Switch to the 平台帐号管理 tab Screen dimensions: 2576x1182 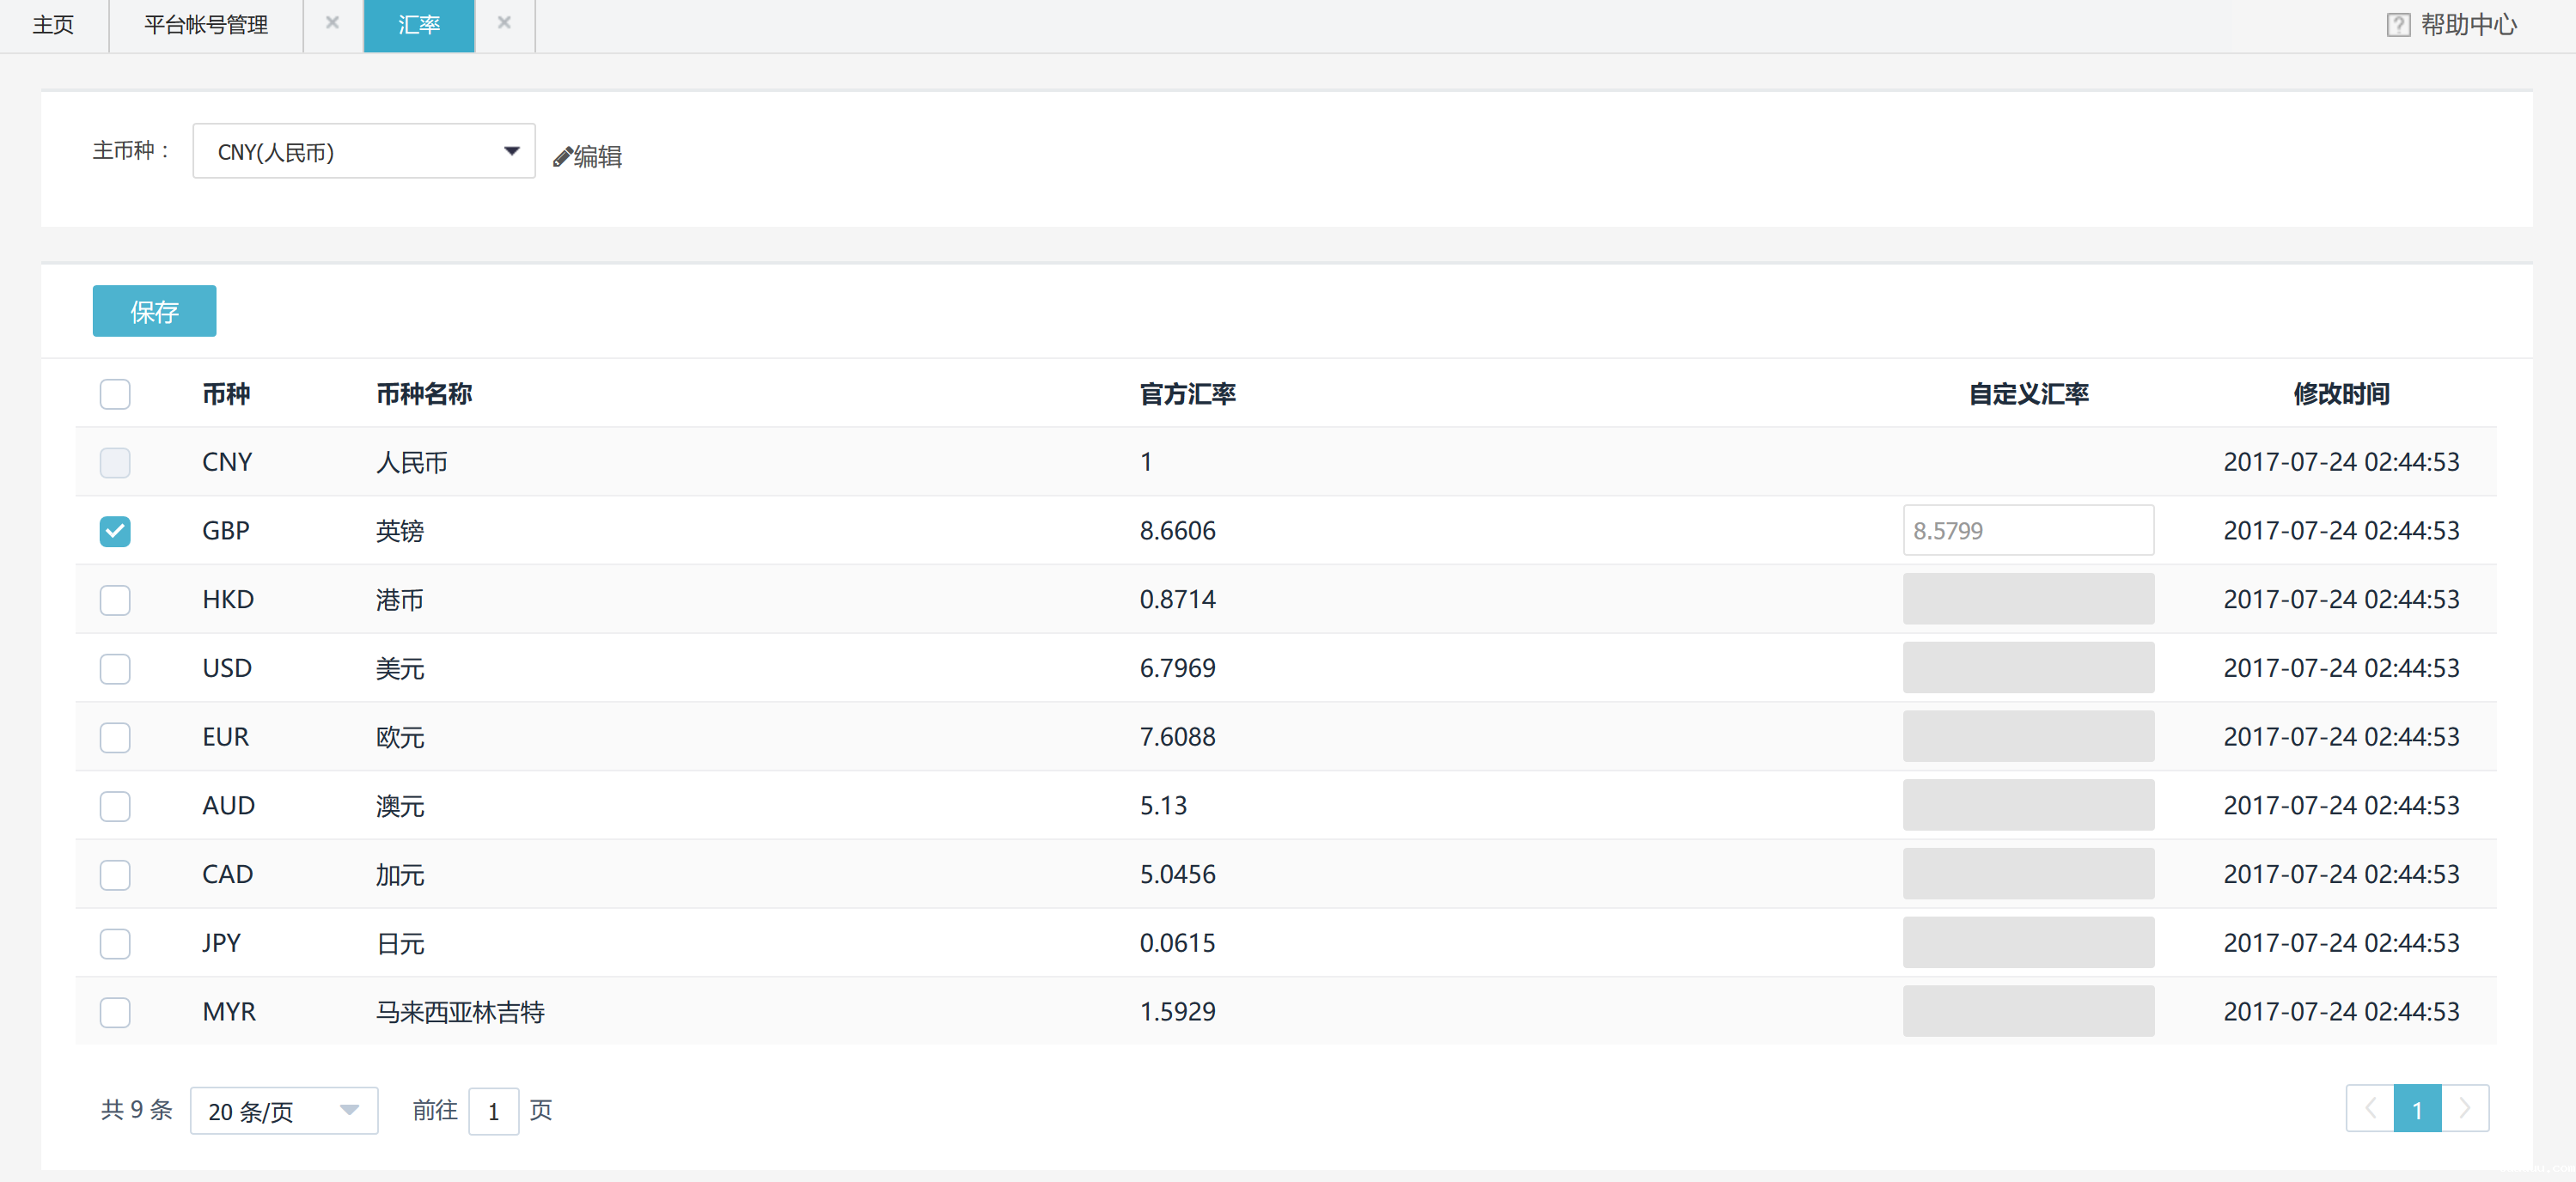206,25
